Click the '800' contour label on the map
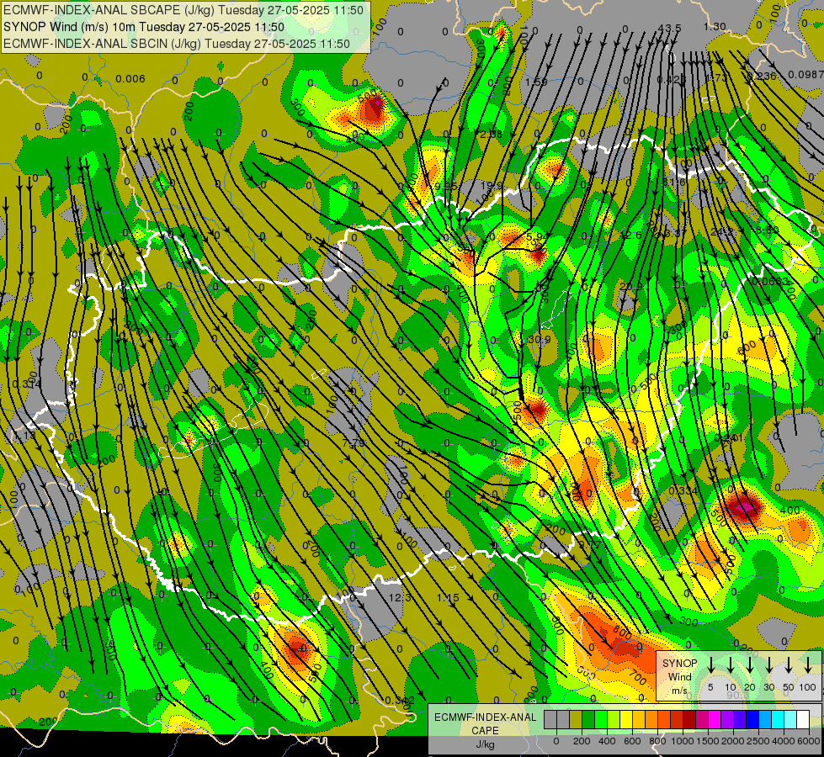Viewport: 824px width, 757px height. [x=622, y=633]
